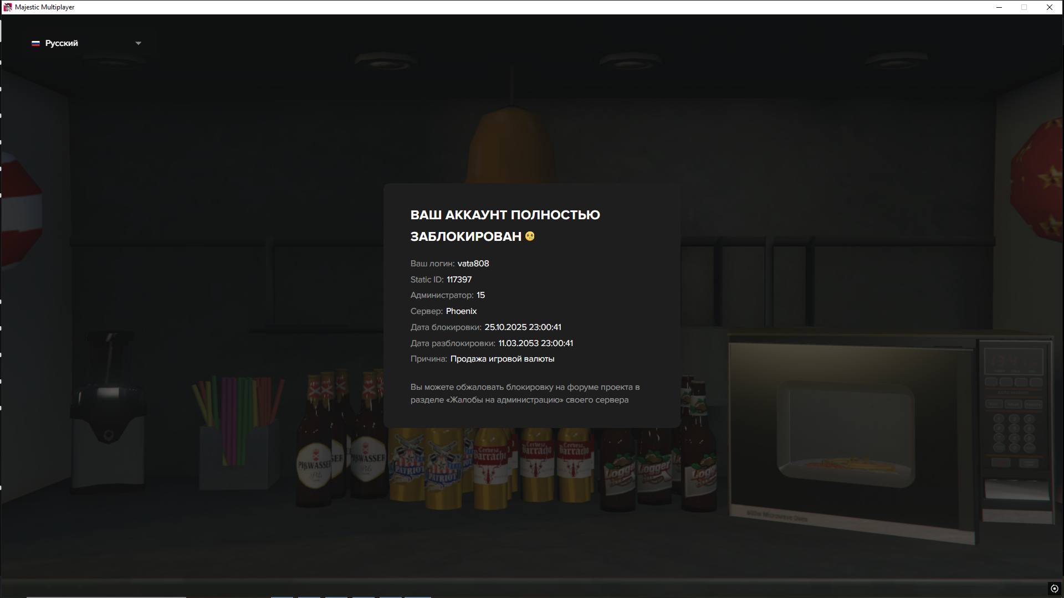Expand the language dropdown arrow
The height and width of the screenshot is (598, 1064).
pyautogui.click(x=139, y=43)
